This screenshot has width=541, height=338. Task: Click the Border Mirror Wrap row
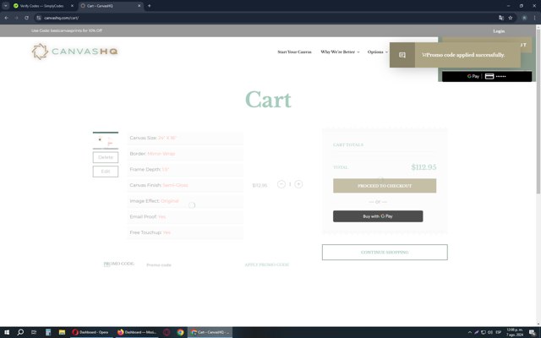click(x=185, y=154)
